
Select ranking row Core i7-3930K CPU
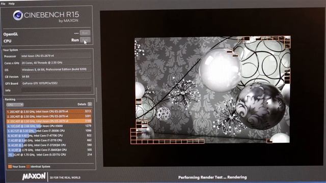(49, 131)
